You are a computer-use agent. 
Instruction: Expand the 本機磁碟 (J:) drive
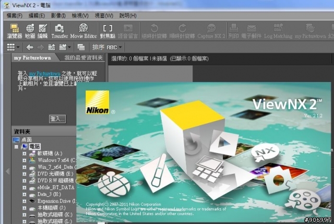tap(25, 208)
